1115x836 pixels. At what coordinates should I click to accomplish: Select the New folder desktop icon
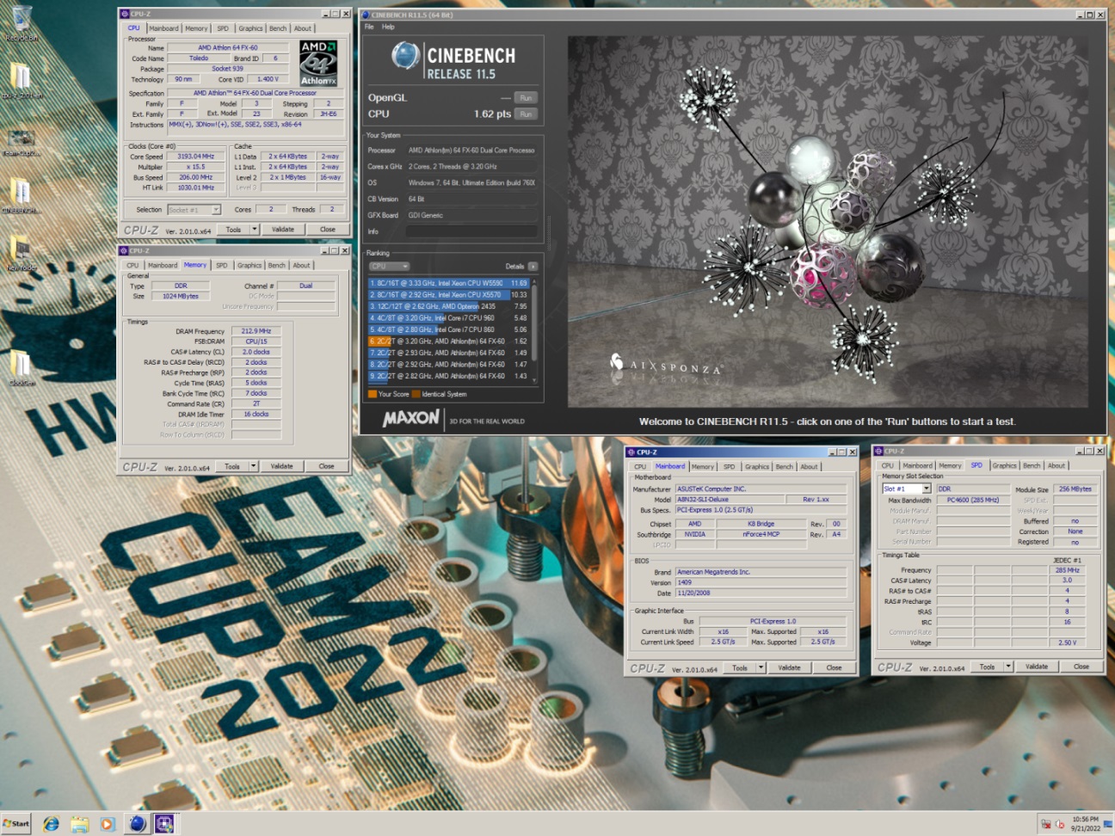21,253
